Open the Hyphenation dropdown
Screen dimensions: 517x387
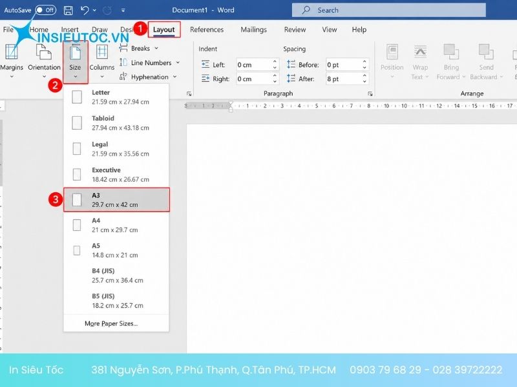tap(148, 77)
